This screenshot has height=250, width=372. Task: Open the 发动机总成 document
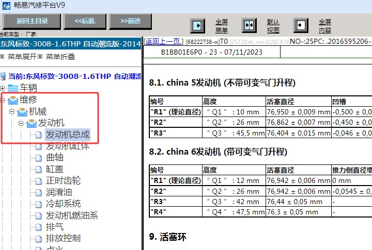tap(68, 135)
